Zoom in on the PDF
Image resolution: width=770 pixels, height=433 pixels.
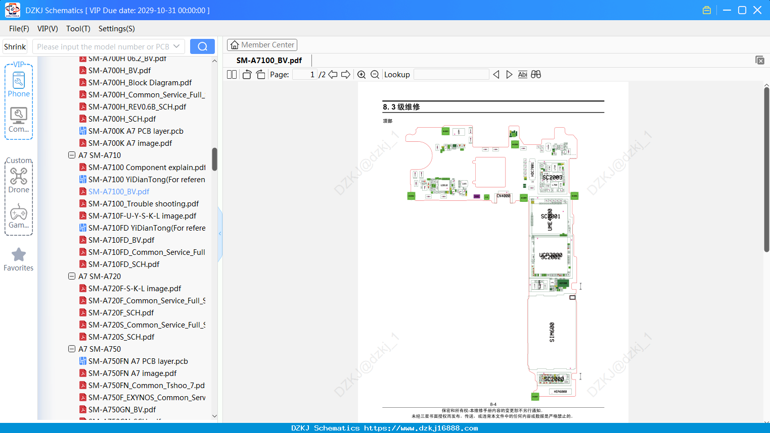[361, 75]
